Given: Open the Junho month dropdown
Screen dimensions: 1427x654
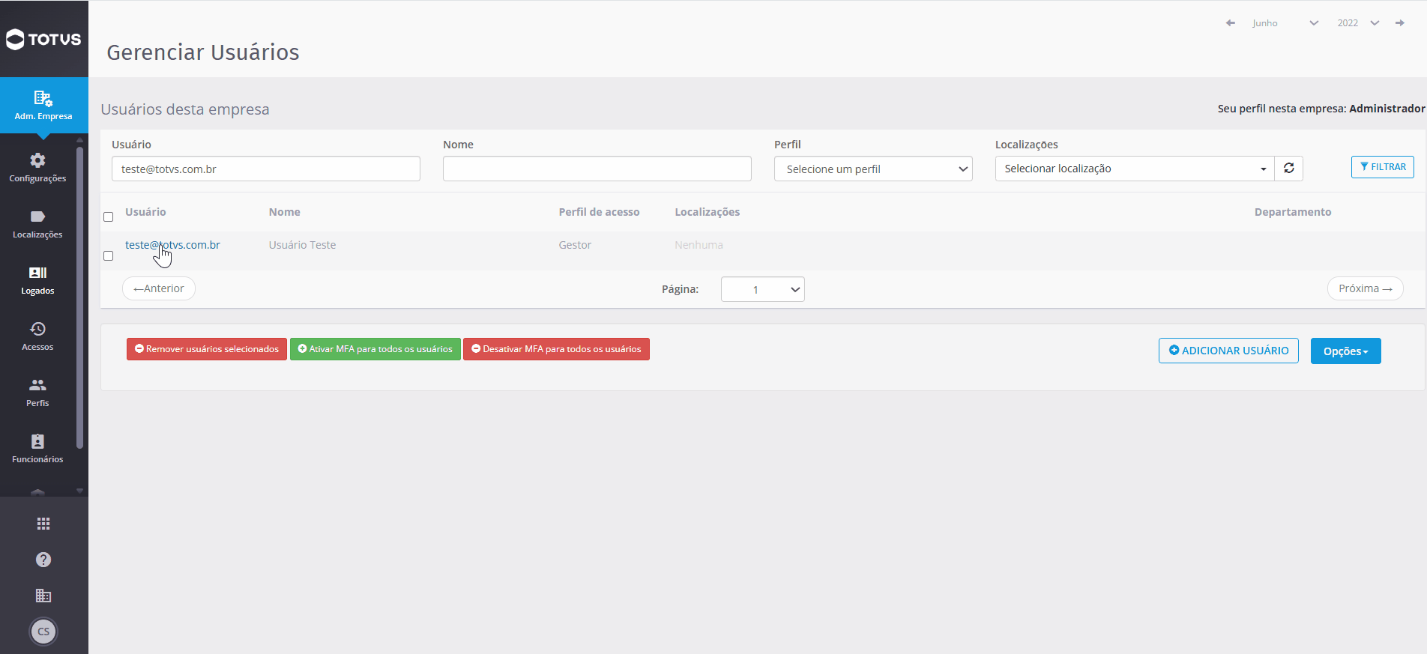Looking at the screenshot, I should (x=1285, y=23).
